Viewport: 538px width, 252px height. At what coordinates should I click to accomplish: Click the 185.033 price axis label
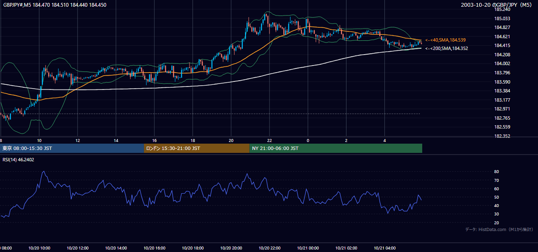502,18
